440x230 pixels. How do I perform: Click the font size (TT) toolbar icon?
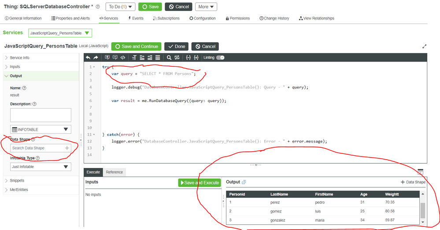[x=134, y=58]
